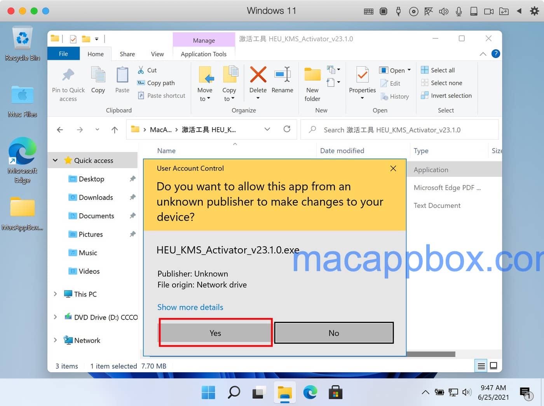This screenshot has height=406, width=544.
Task: Open the notification center icon
Action: 525,393
